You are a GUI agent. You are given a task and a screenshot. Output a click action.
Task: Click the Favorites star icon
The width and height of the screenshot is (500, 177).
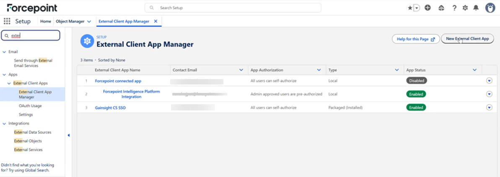(x=410, y=8)
